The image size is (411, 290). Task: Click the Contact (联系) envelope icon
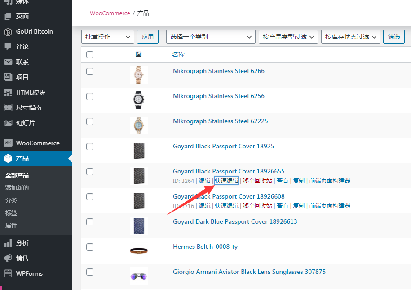click(x=8, y=62)
